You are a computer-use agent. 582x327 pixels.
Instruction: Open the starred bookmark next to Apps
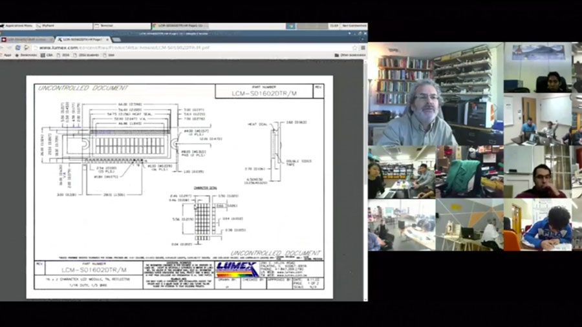26,55
